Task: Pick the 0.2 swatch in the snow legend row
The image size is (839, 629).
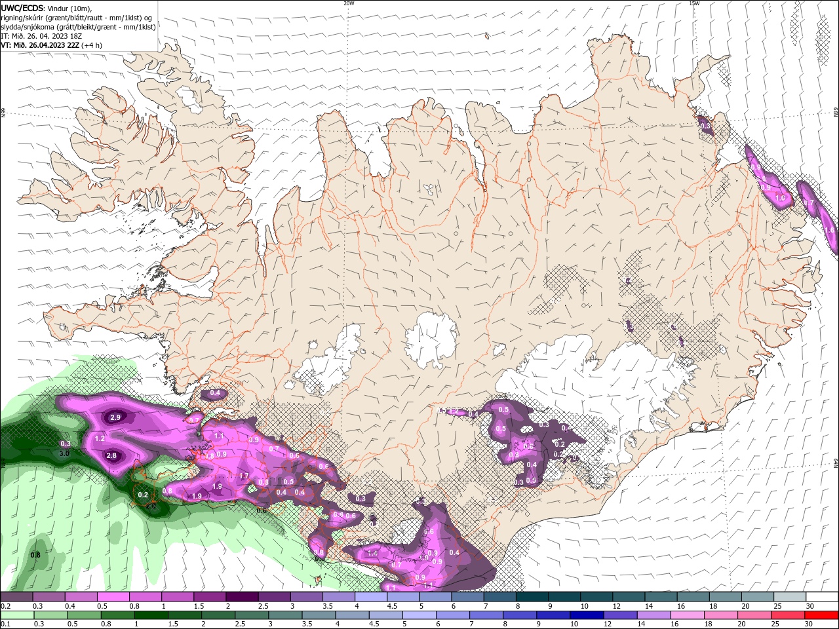Action: click(16, 597)
